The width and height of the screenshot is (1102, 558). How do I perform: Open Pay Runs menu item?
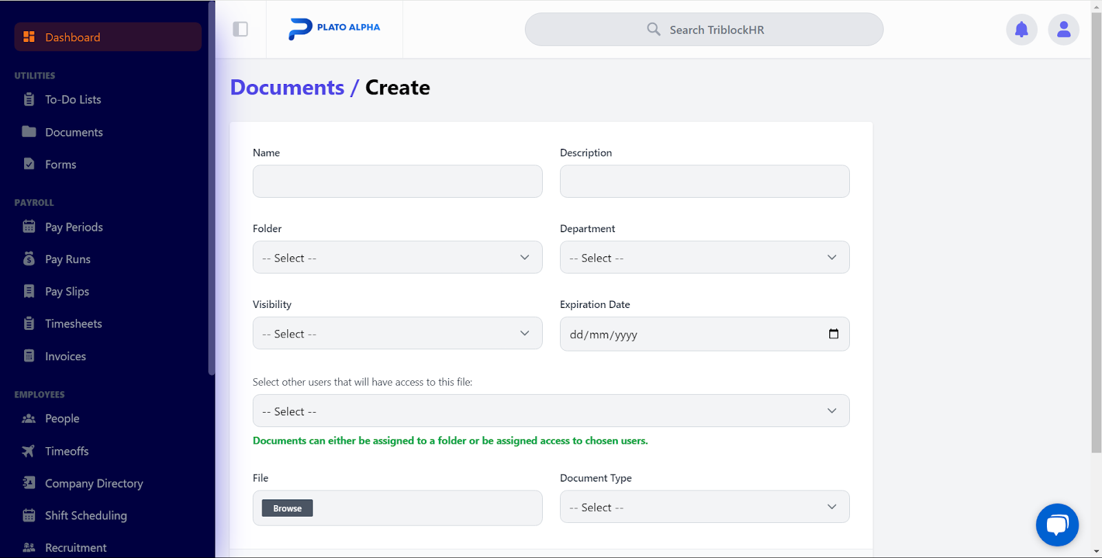67,259
